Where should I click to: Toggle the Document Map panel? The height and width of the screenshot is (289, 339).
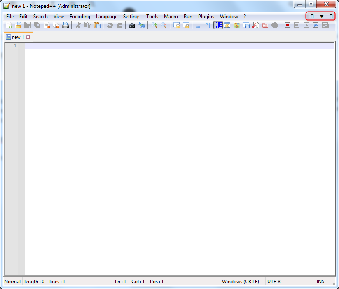[x=237, y=25]
